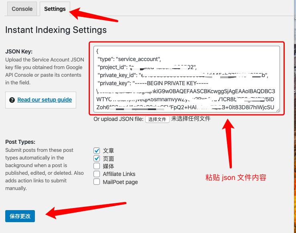This screenshot has height=233, width=296.
Task: Click the Post Types: label
Action: [x=20, y=142]
